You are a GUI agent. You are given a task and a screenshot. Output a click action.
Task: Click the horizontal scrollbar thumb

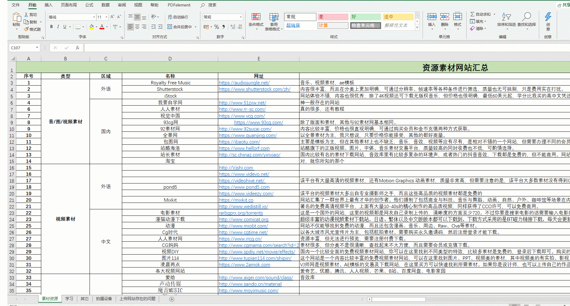pos(399,299)
